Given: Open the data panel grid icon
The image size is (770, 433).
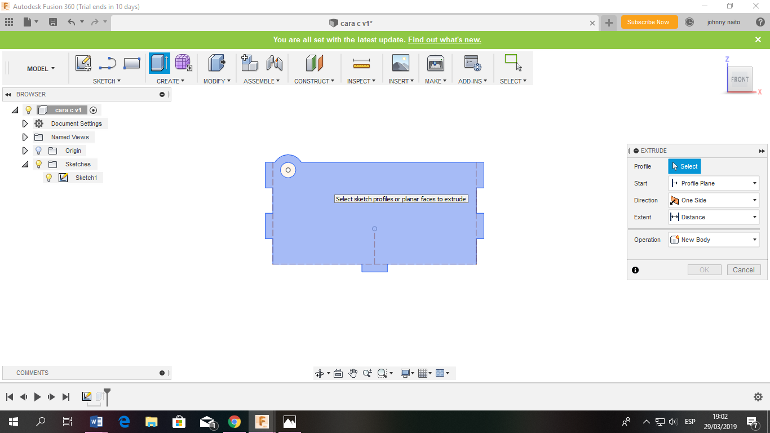Looking at the screenshot, I should pyautogui.click(x=9, y=22).
